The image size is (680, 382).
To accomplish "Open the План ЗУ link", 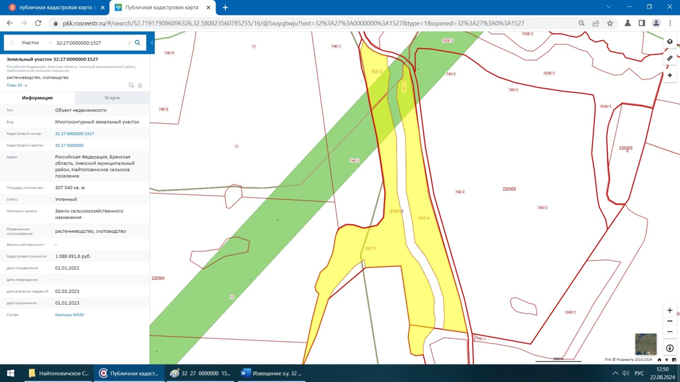I will pos(17,85).
